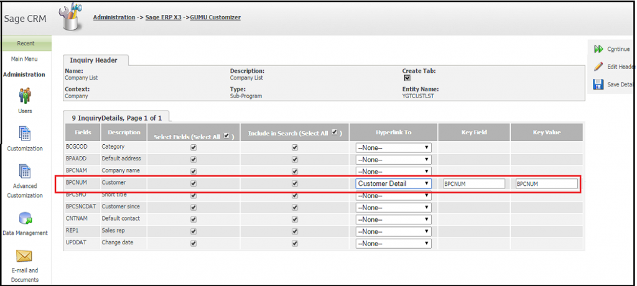The image size is (637, 286).
Task: Click the Key Field input containing BPCNUM
Action: coord(474,183)
